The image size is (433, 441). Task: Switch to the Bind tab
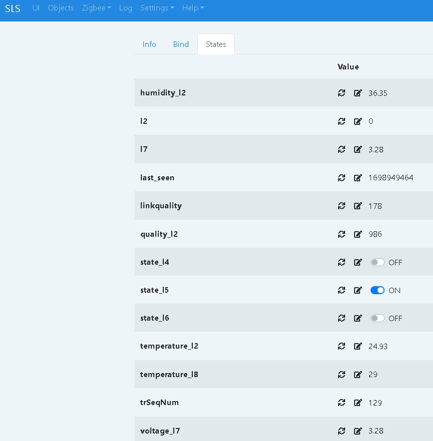(181, 44)
